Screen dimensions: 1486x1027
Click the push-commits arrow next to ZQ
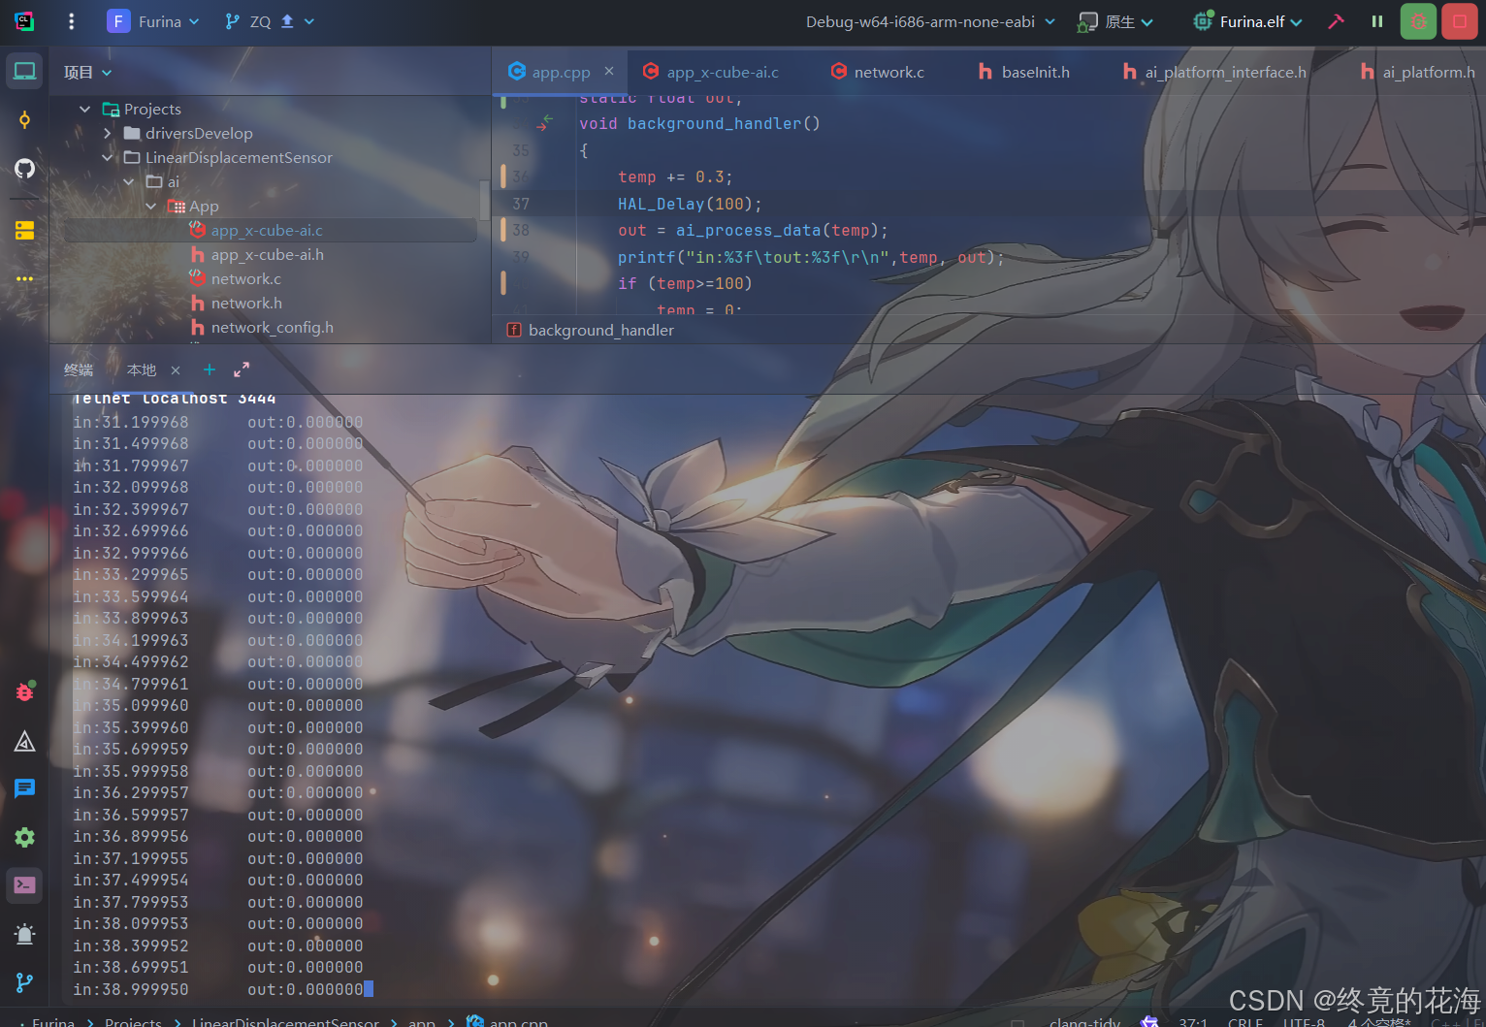pyautogui.click(x=287, y=21)
